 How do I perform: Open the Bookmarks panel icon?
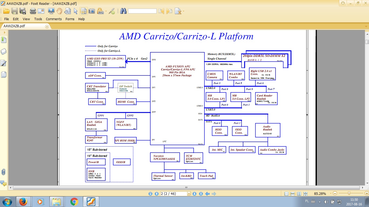(4, 40)
